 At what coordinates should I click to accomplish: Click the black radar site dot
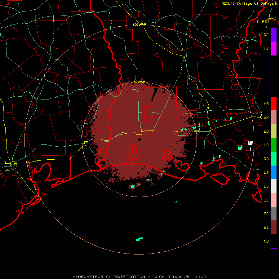coord(139,139)
